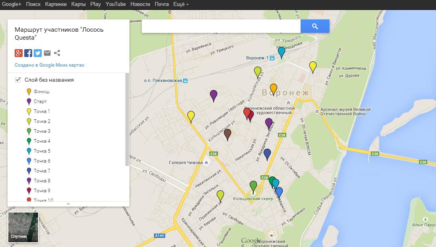Screen dimensions: 436x247
Task: Click the legend panel scrollbar
Action: pos(127,120)
